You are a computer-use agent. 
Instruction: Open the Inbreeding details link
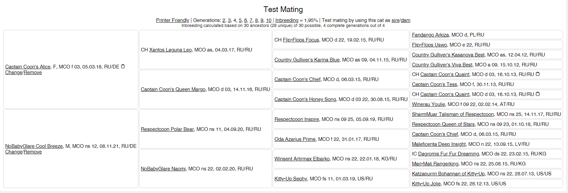tap(287, 20)
